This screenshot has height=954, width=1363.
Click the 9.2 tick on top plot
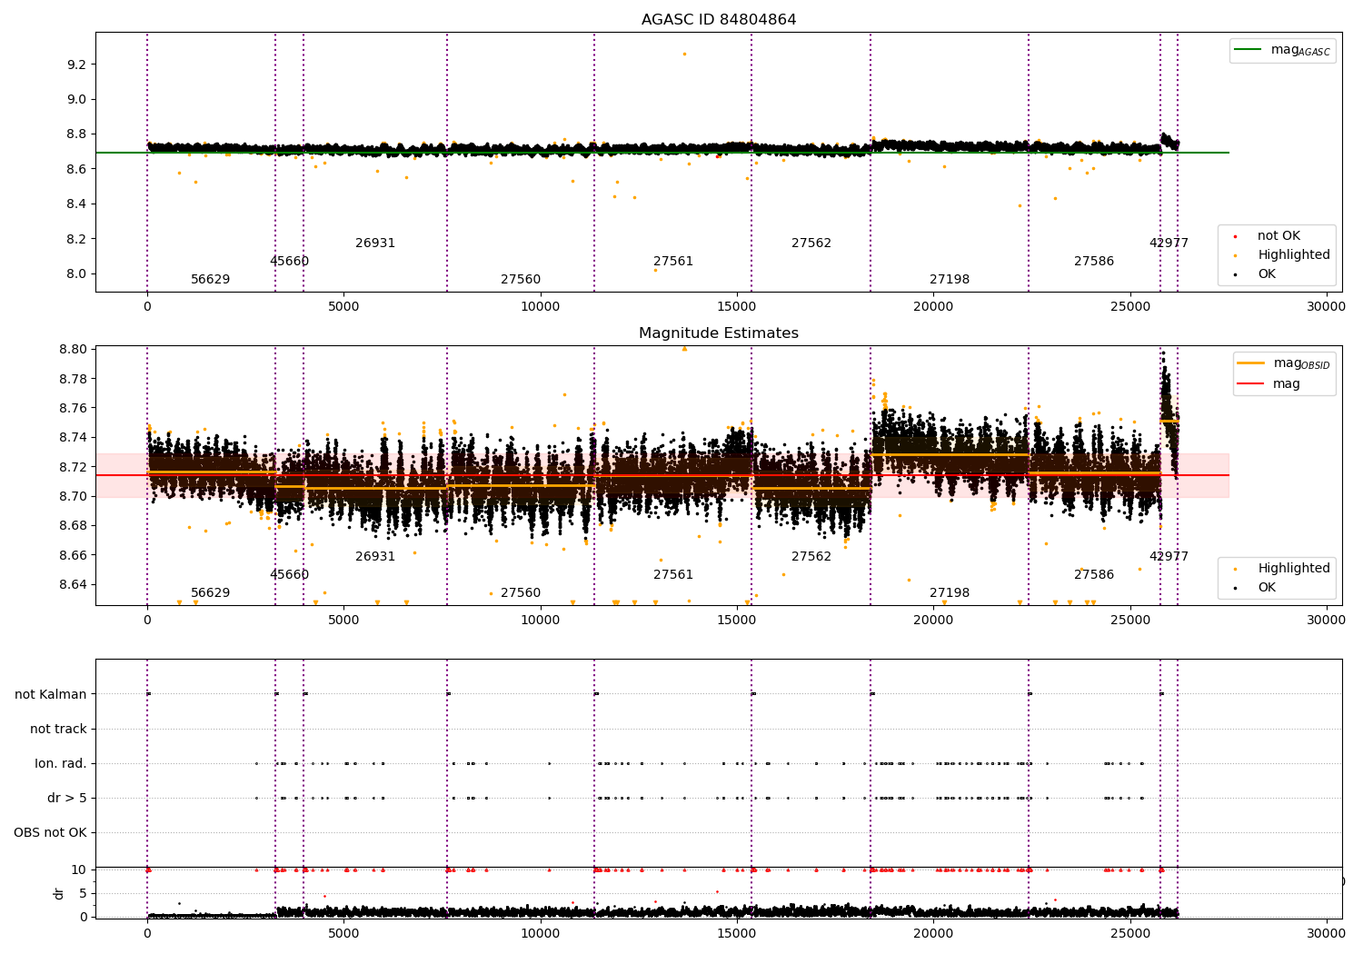tap(76, 65)
